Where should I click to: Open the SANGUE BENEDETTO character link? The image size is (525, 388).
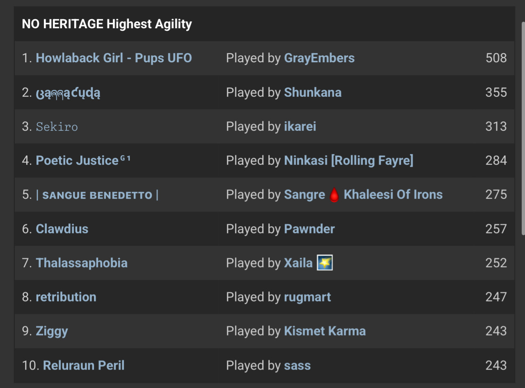(97, 195)
